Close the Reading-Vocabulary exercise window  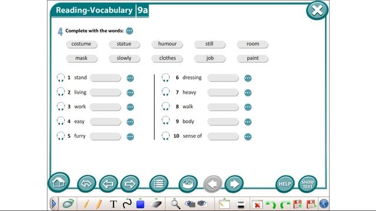(317, 11)
